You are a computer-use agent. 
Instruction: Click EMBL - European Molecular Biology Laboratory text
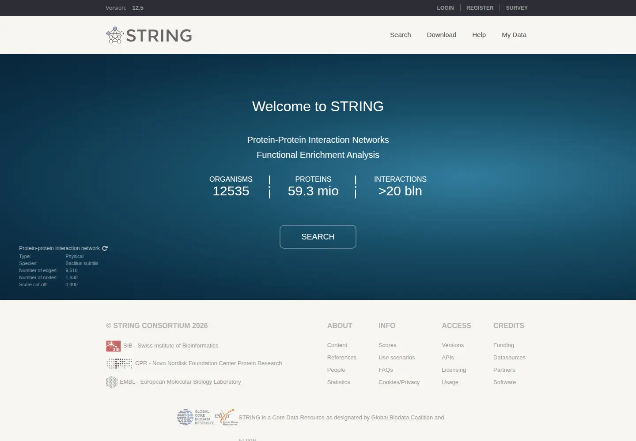point(181,382)
